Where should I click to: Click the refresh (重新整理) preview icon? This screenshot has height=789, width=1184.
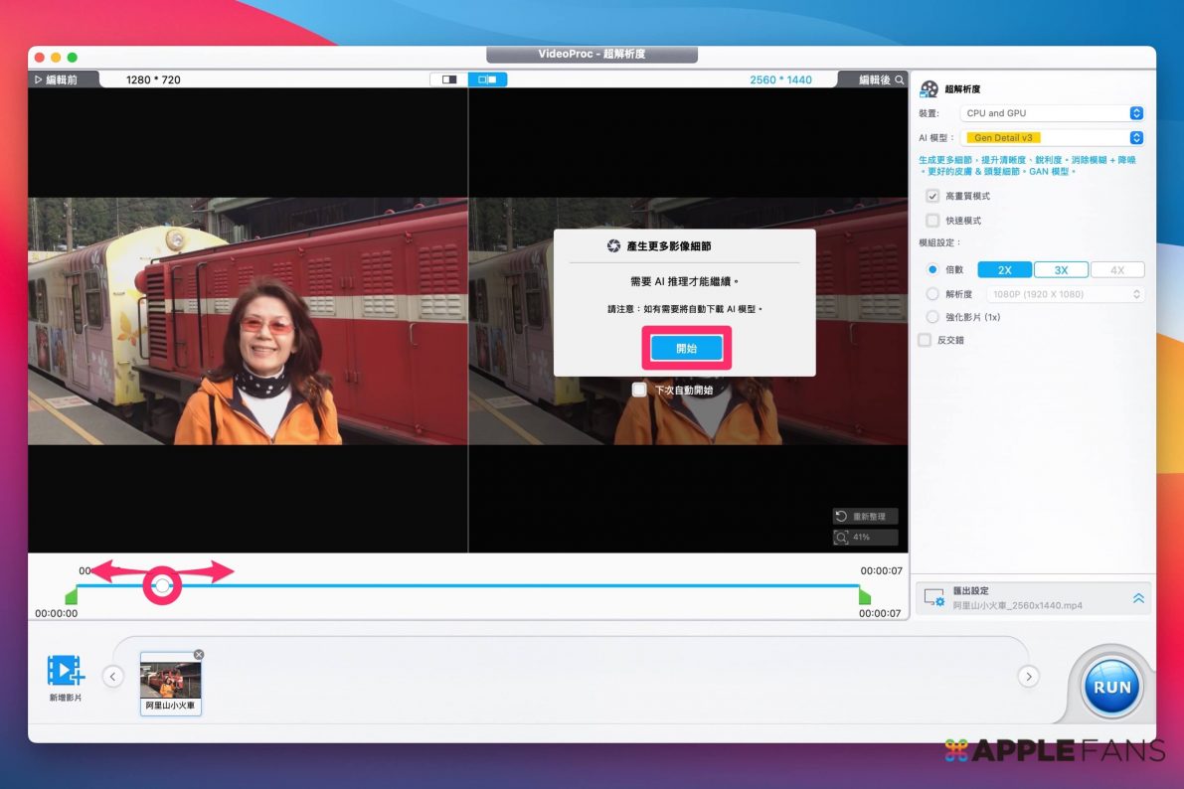pos(865,517)
